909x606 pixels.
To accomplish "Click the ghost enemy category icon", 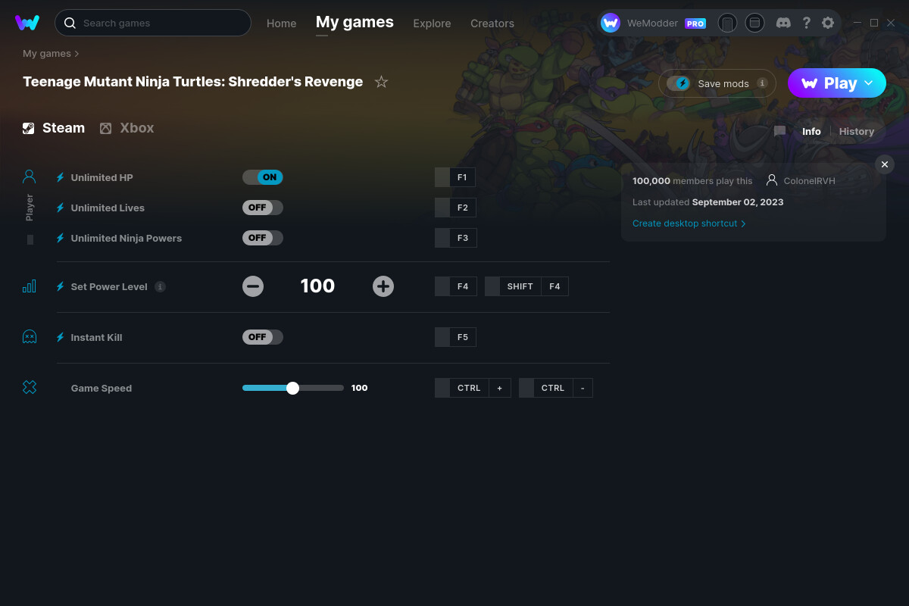I will tap(30, 337).
